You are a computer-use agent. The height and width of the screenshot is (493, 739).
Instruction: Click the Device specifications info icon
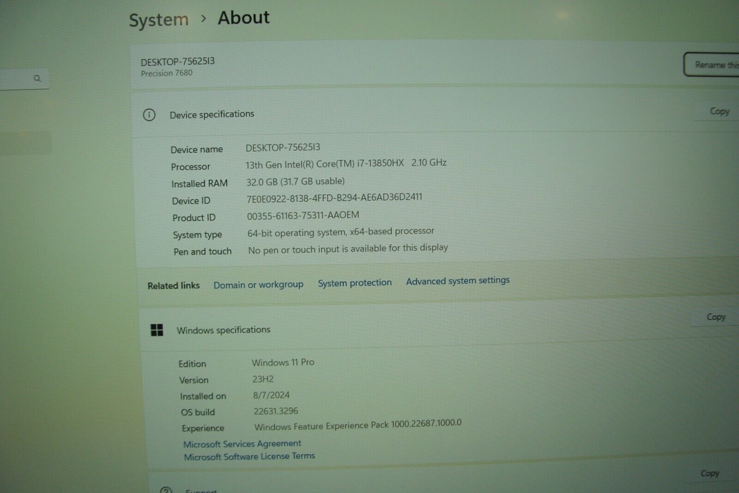click(x=149, y=115)
